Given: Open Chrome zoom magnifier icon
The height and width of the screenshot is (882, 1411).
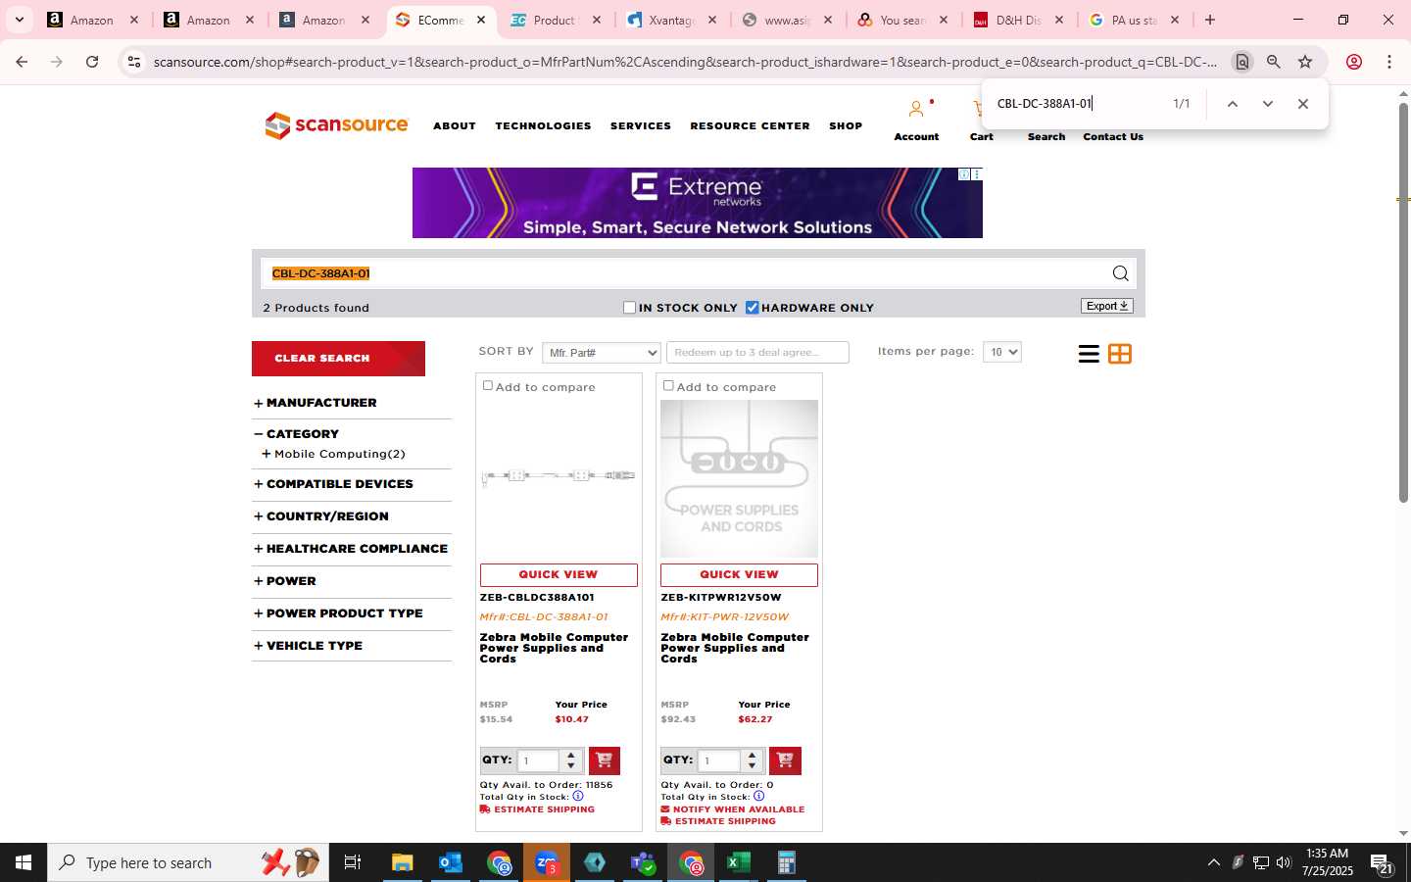Looking at the screenshot, I should 1274,62.
